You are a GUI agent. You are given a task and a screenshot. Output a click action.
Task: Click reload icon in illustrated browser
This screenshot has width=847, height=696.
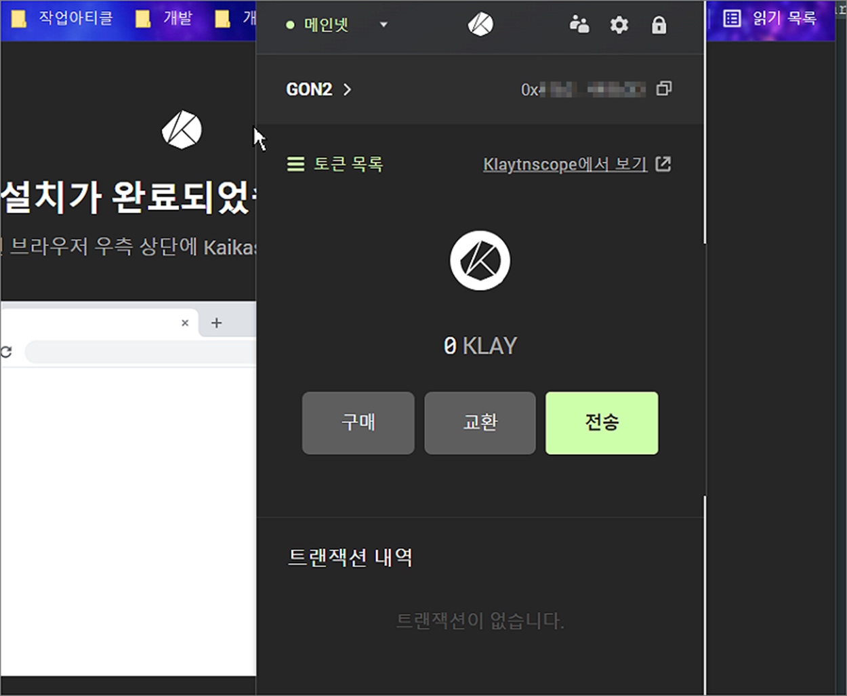tap(6, 352)
